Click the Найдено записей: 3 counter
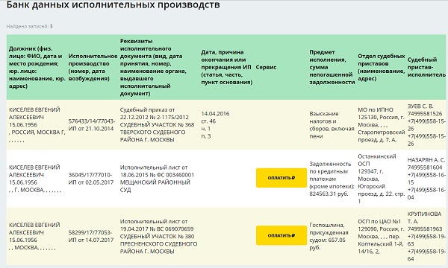 pos(29,27)
